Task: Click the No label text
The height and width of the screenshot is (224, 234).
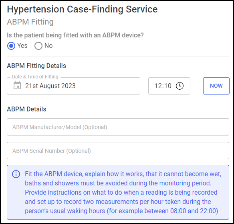Action: point(48,46)
